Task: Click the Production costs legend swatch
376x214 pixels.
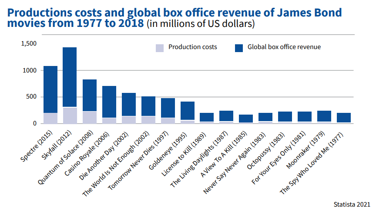Action: [160, 48]
